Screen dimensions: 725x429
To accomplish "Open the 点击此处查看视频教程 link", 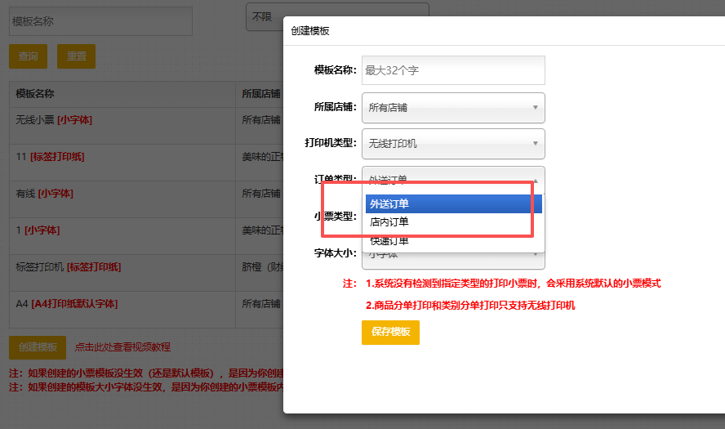I will [x=122, y=347].
